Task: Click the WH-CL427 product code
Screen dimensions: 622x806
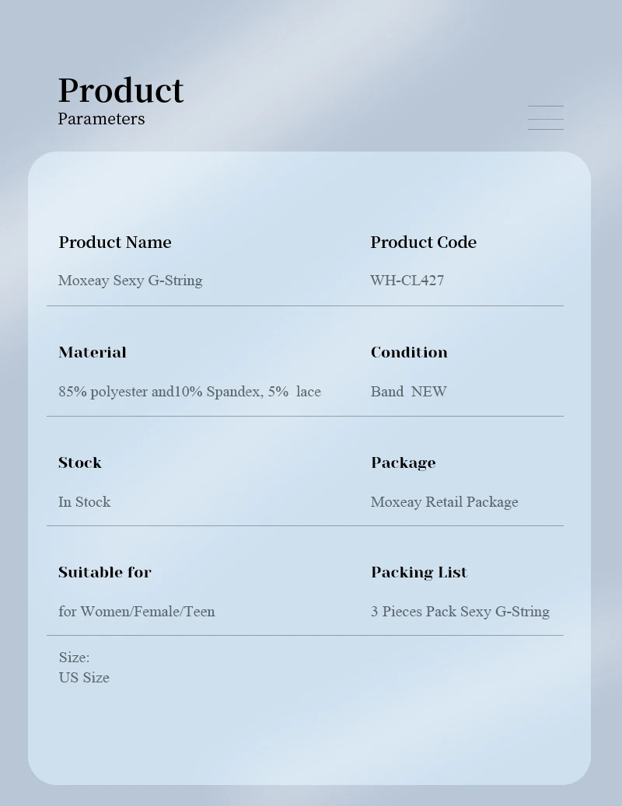Action: tap(407, 281)
